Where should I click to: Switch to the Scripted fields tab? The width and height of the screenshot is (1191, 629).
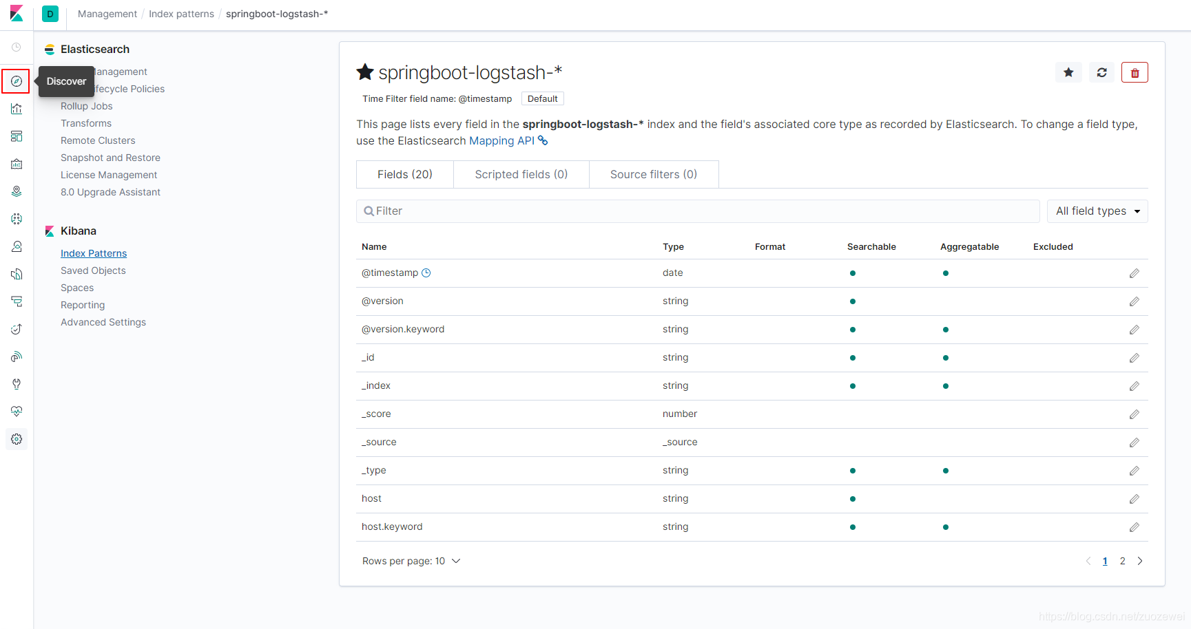521,175
